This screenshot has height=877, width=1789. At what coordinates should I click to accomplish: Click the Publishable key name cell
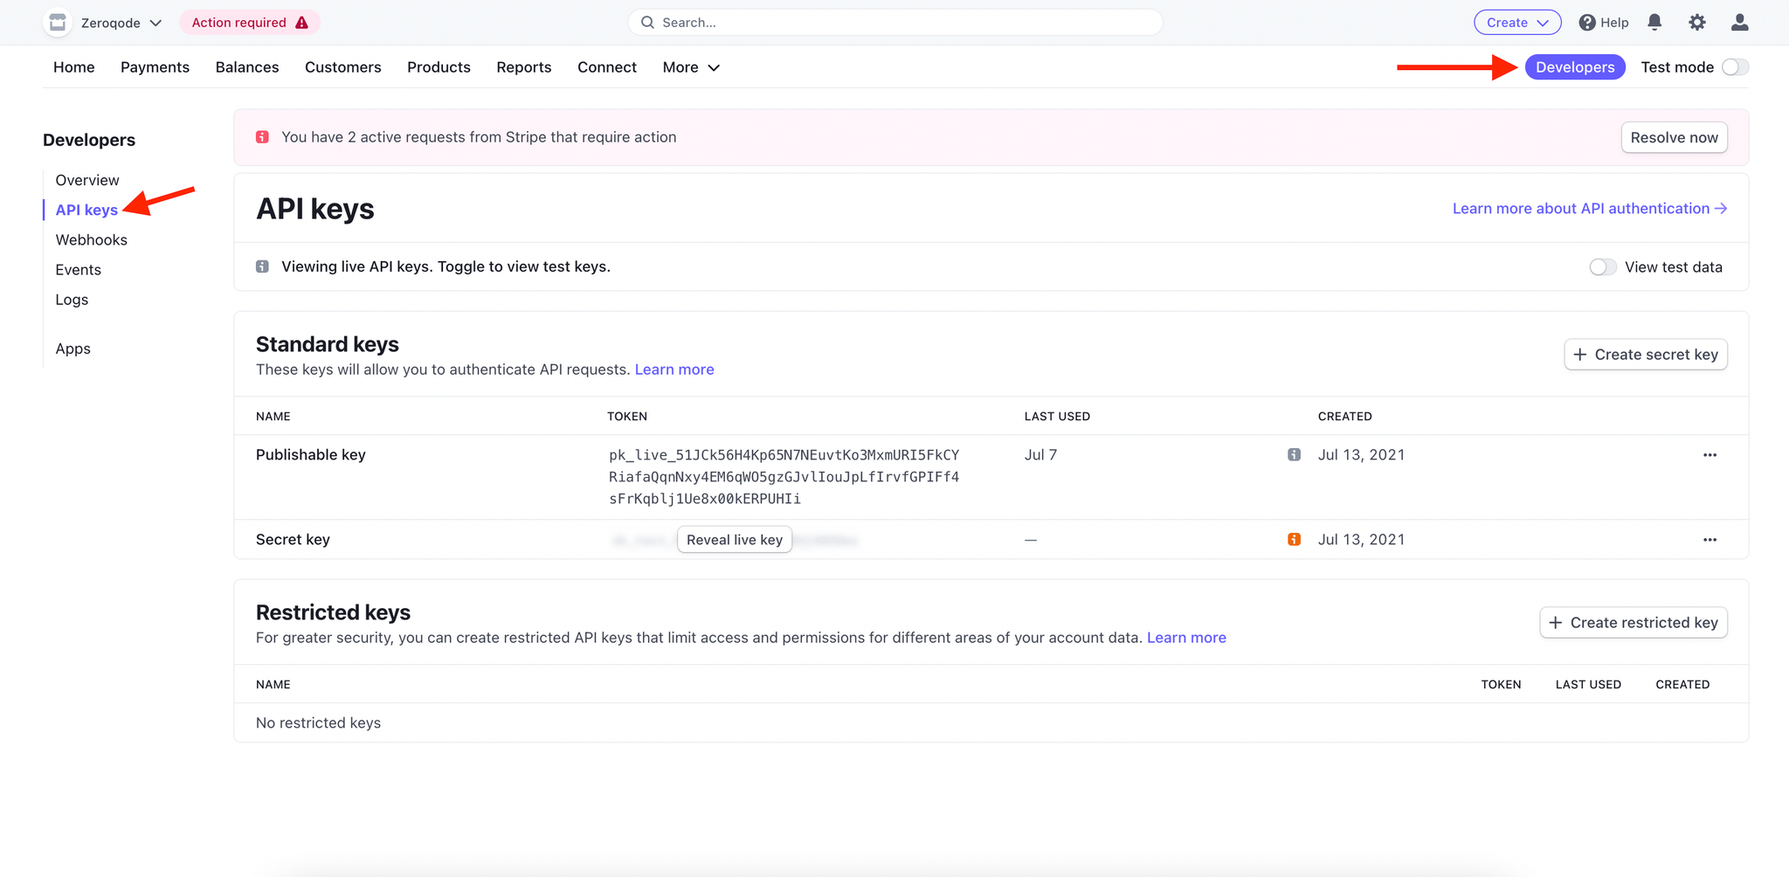click(x=311, y=455)
